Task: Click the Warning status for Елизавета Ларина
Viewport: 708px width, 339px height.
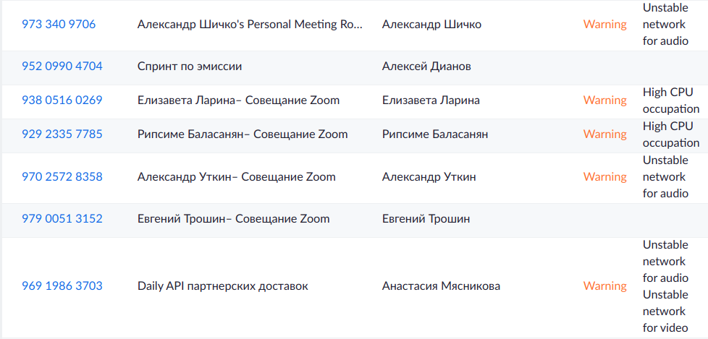Action: (x=604, y=100)
